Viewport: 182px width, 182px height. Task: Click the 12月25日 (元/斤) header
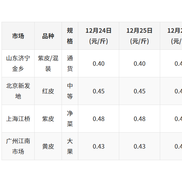click(x=140, y=36)
